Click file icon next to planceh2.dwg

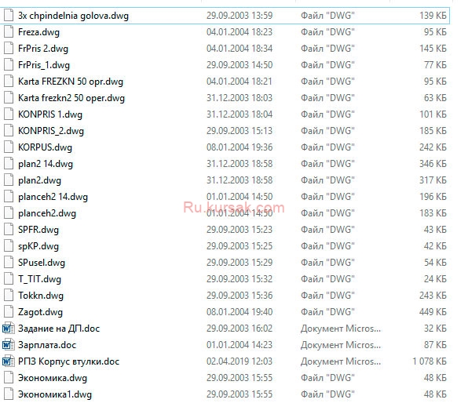[9, 212]
